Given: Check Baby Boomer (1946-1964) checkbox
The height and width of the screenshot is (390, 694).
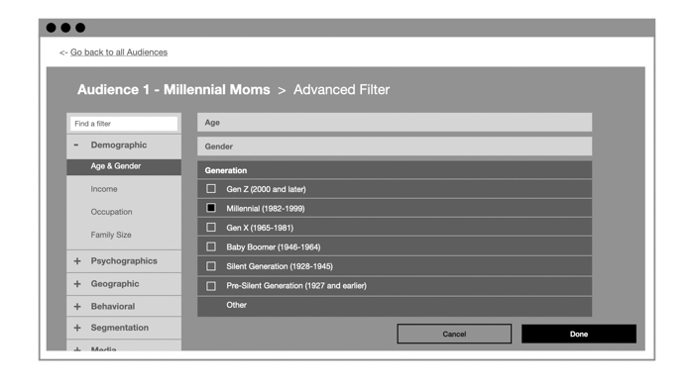Looking at the screenshot, I should [x=211, y=246].
